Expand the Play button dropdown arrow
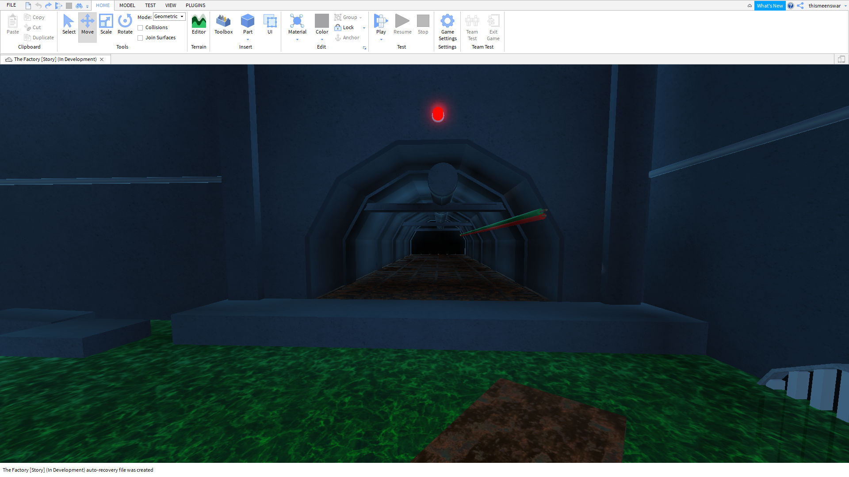The image size is (849, 477). click(381, 39)
